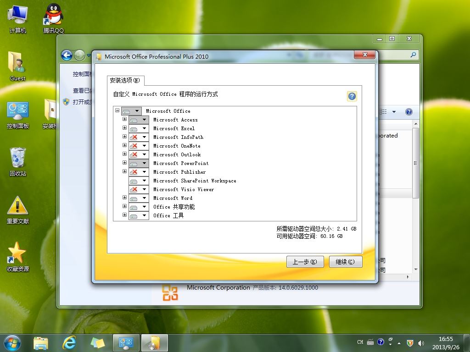Image resolution: width=470 pixels, height=352 pixels.
Task: Click the 继续 continue button
Action: click(x=345, y=262)
